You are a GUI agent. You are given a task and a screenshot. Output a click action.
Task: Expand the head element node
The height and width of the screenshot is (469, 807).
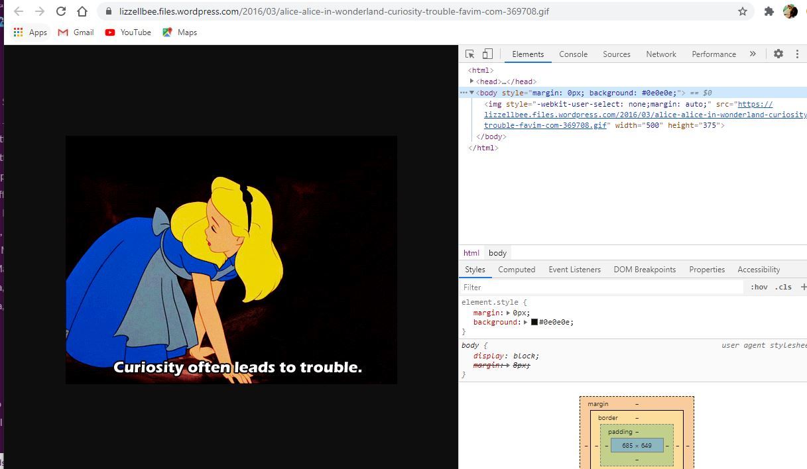click(x=471, y=81)
